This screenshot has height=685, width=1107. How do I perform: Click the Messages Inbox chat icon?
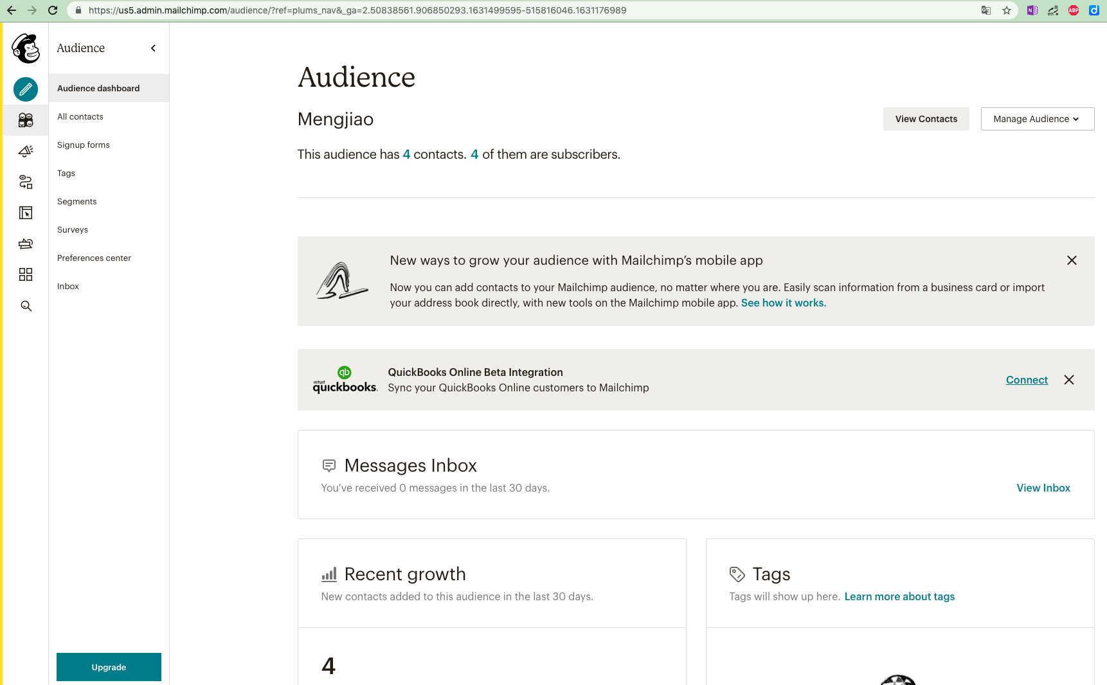coord(329,465)
